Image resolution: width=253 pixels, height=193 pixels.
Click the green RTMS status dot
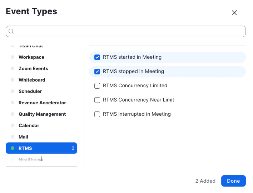tap(13, 148)
